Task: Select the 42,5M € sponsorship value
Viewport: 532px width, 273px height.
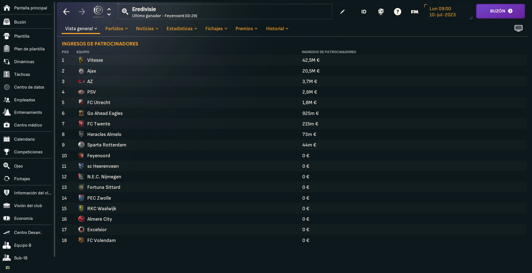Action: 311,60
